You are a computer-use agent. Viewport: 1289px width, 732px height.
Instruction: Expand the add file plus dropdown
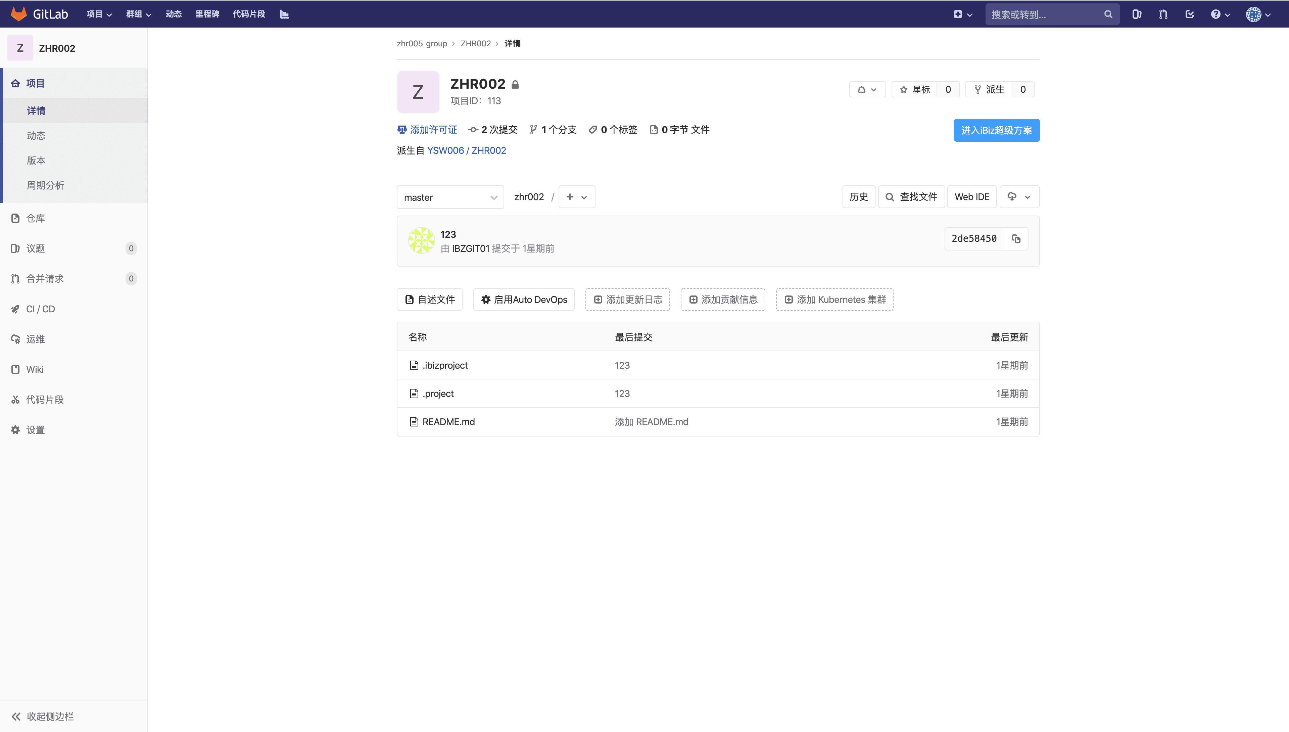577,197
